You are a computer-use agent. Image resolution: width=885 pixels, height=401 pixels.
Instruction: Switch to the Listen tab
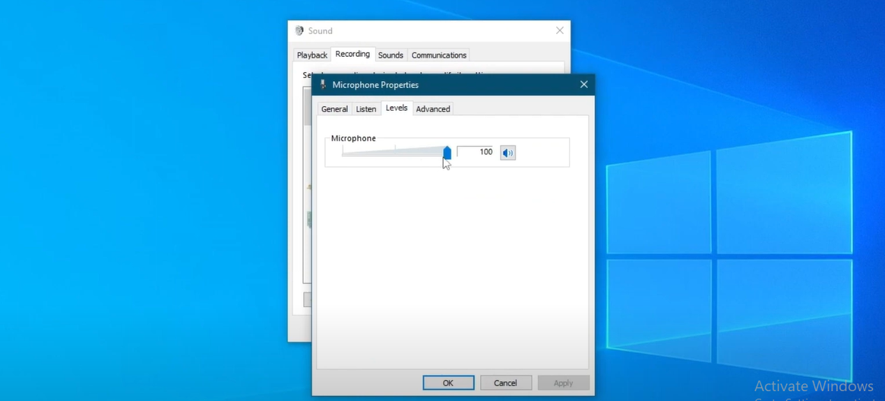point(365,109)
